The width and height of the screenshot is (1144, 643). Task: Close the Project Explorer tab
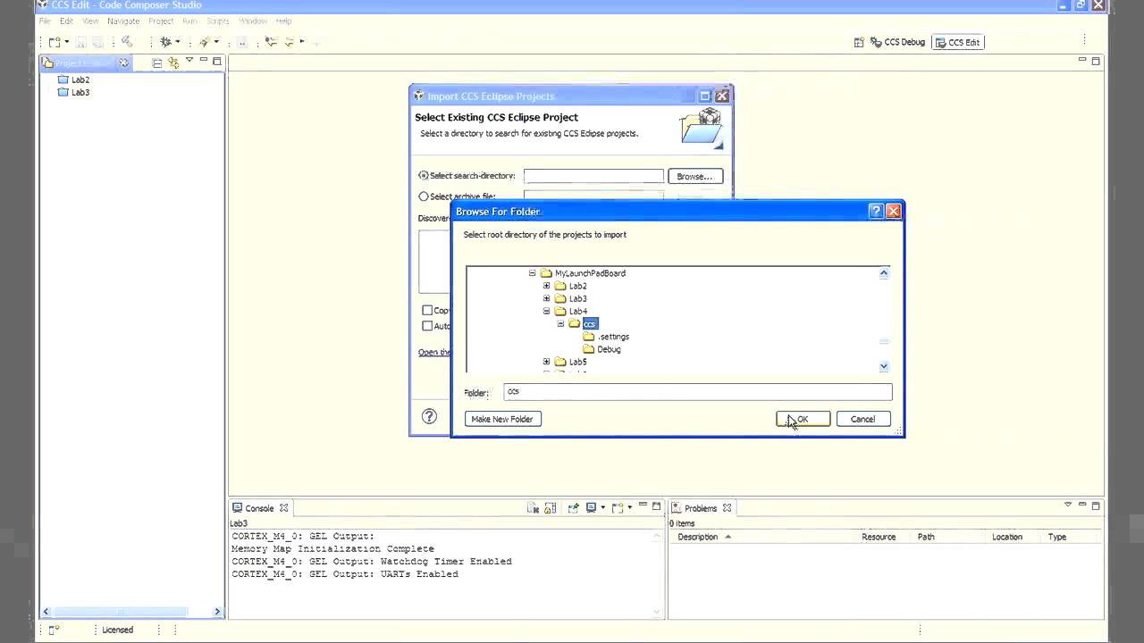tap(124, 63)
